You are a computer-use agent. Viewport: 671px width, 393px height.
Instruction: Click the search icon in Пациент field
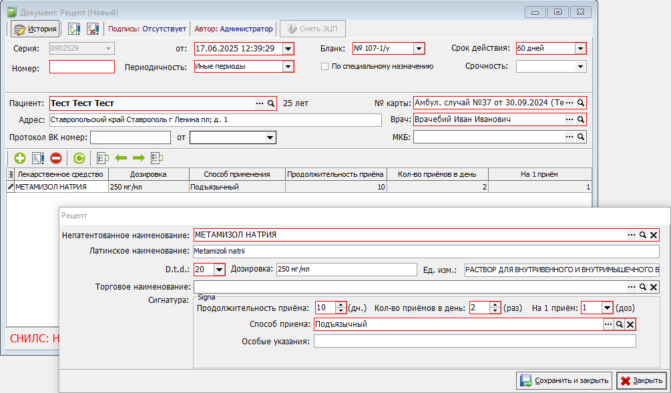(271, 103)
